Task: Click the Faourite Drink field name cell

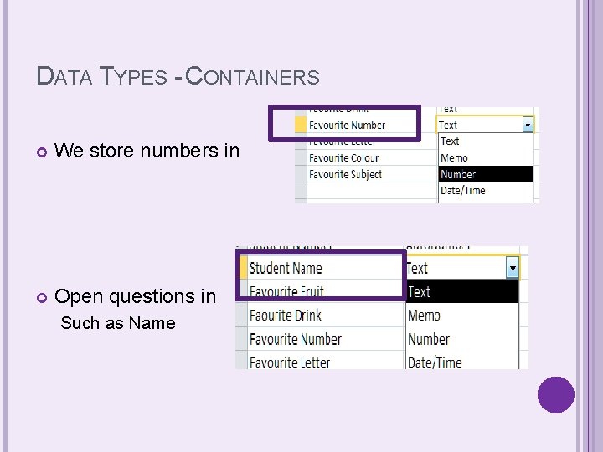Action: point(325,316)
